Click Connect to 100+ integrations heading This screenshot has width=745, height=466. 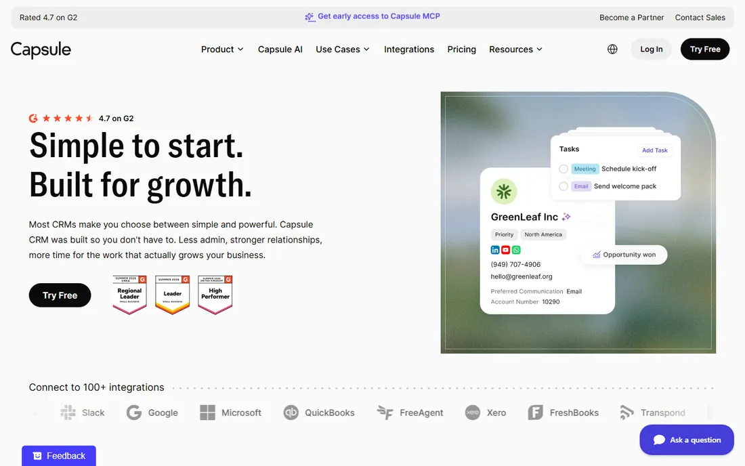tap(96, 387)
